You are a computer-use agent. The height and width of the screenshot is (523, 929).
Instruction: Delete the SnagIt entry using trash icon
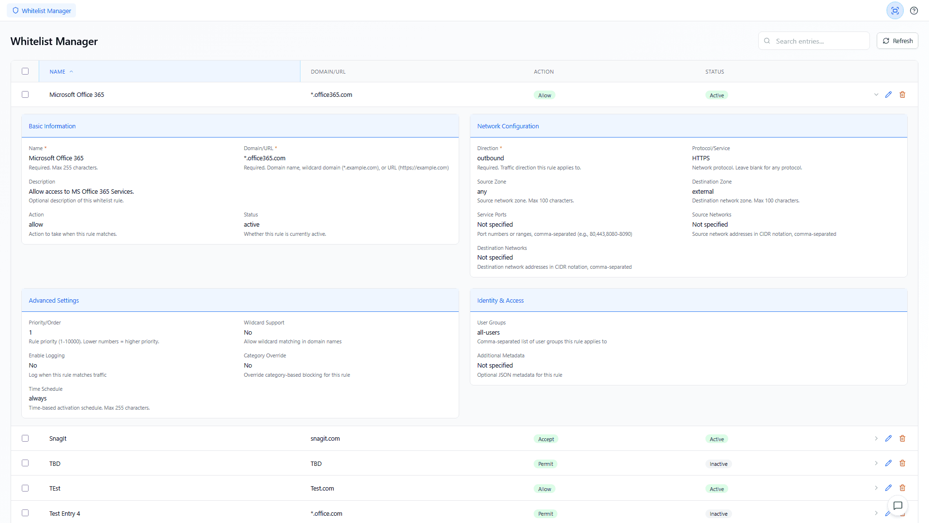(902, 438)
